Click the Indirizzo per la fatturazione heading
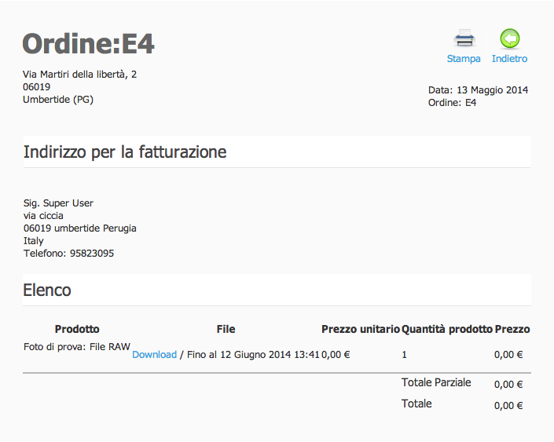 coord(125,152)
